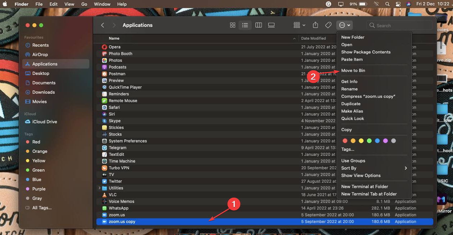Pick the purple tag color dot

(385, 141)
